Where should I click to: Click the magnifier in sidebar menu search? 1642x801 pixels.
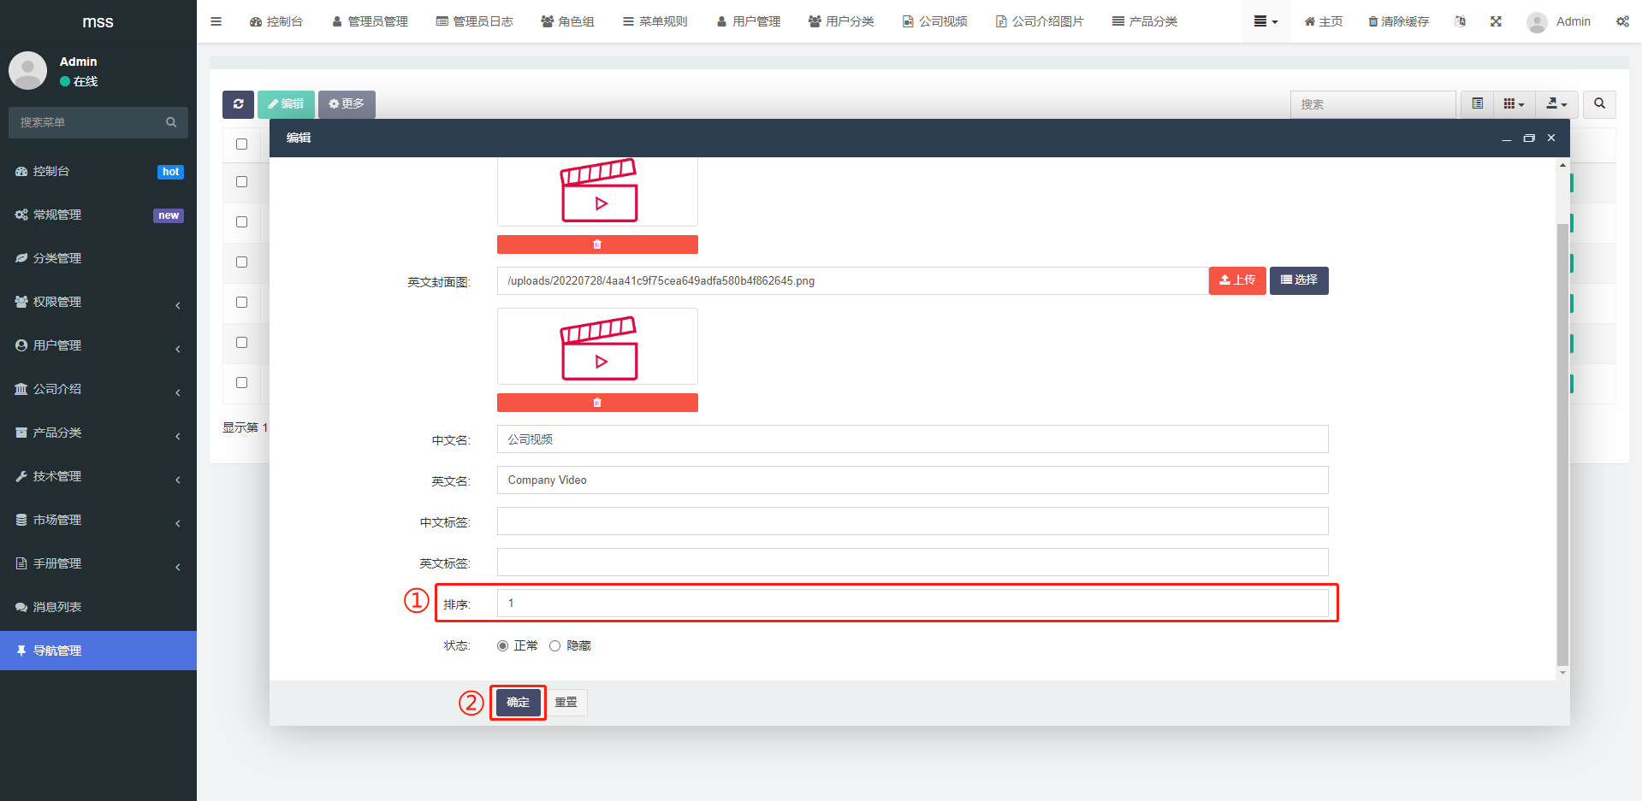pos(171,122)
